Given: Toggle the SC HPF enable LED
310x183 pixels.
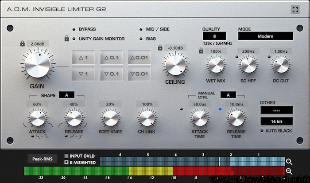Looking at the screenshot, I should coord(236,57).
